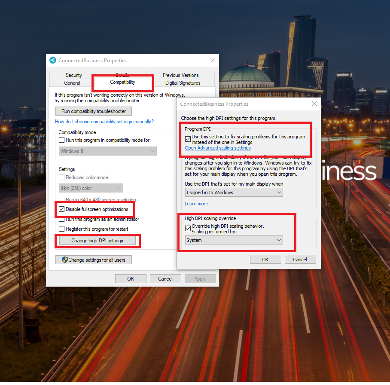Toggle Override high DPI scaling behavior checkbox
390x385 pixels.
(x=188, y=228)
